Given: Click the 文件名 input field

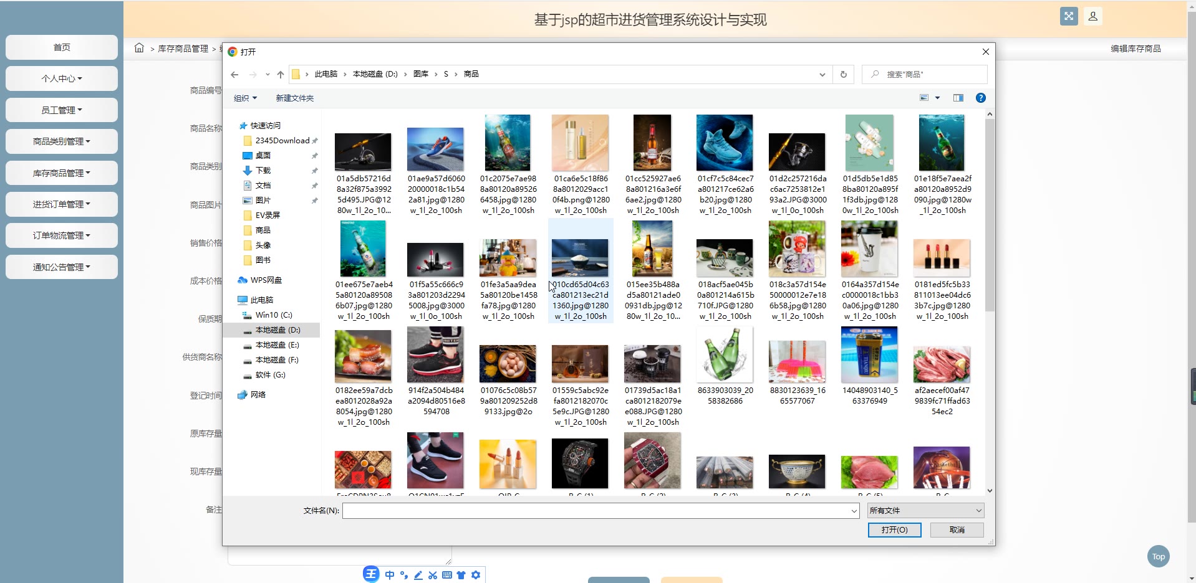Looking at the screenshot, I should coord(596,511).
